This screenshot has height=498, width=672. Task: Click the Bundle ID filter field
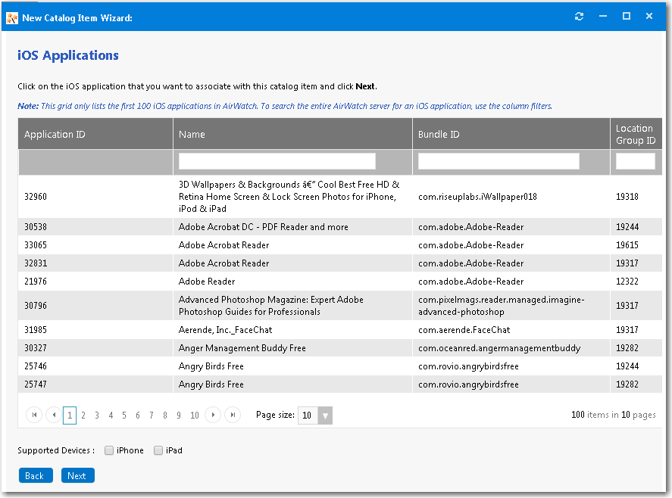[498, 160]
